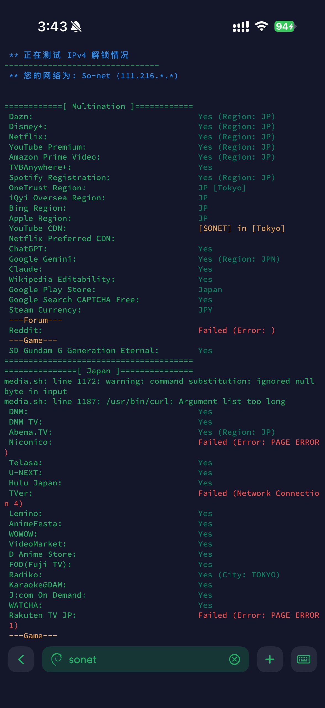
Task: Tap the 3:43 clock in status bar
Action: click(x=52, y=27)
